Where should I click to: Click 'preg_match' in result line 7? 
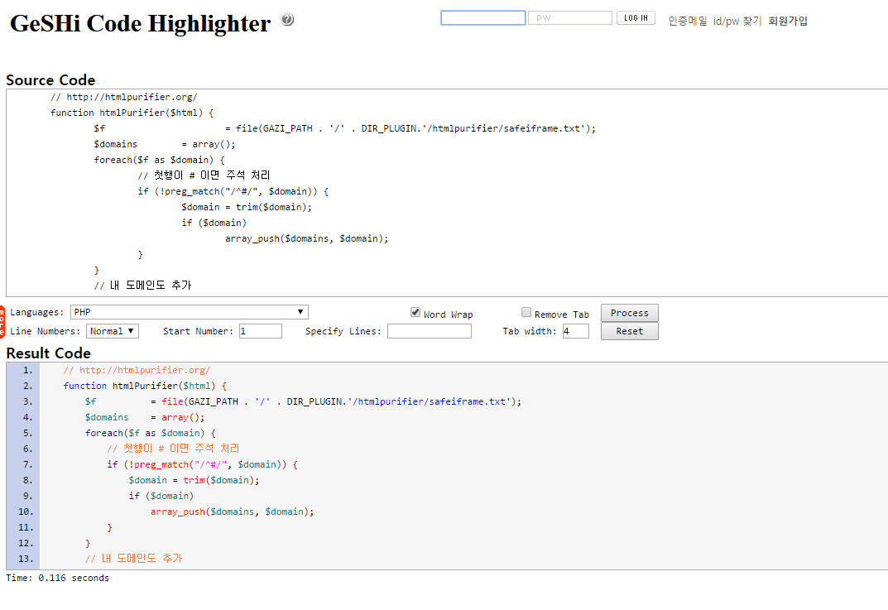(x=161, y=464)
